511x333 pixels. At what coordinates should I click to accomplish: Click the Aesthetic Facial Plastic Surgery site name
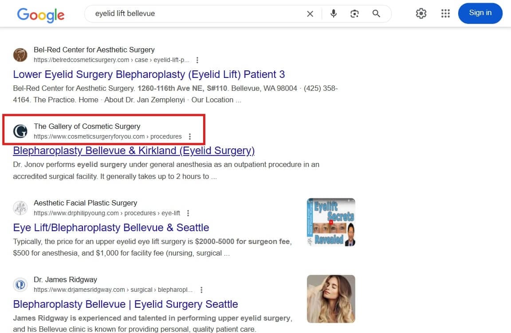[x=85, y=203]
